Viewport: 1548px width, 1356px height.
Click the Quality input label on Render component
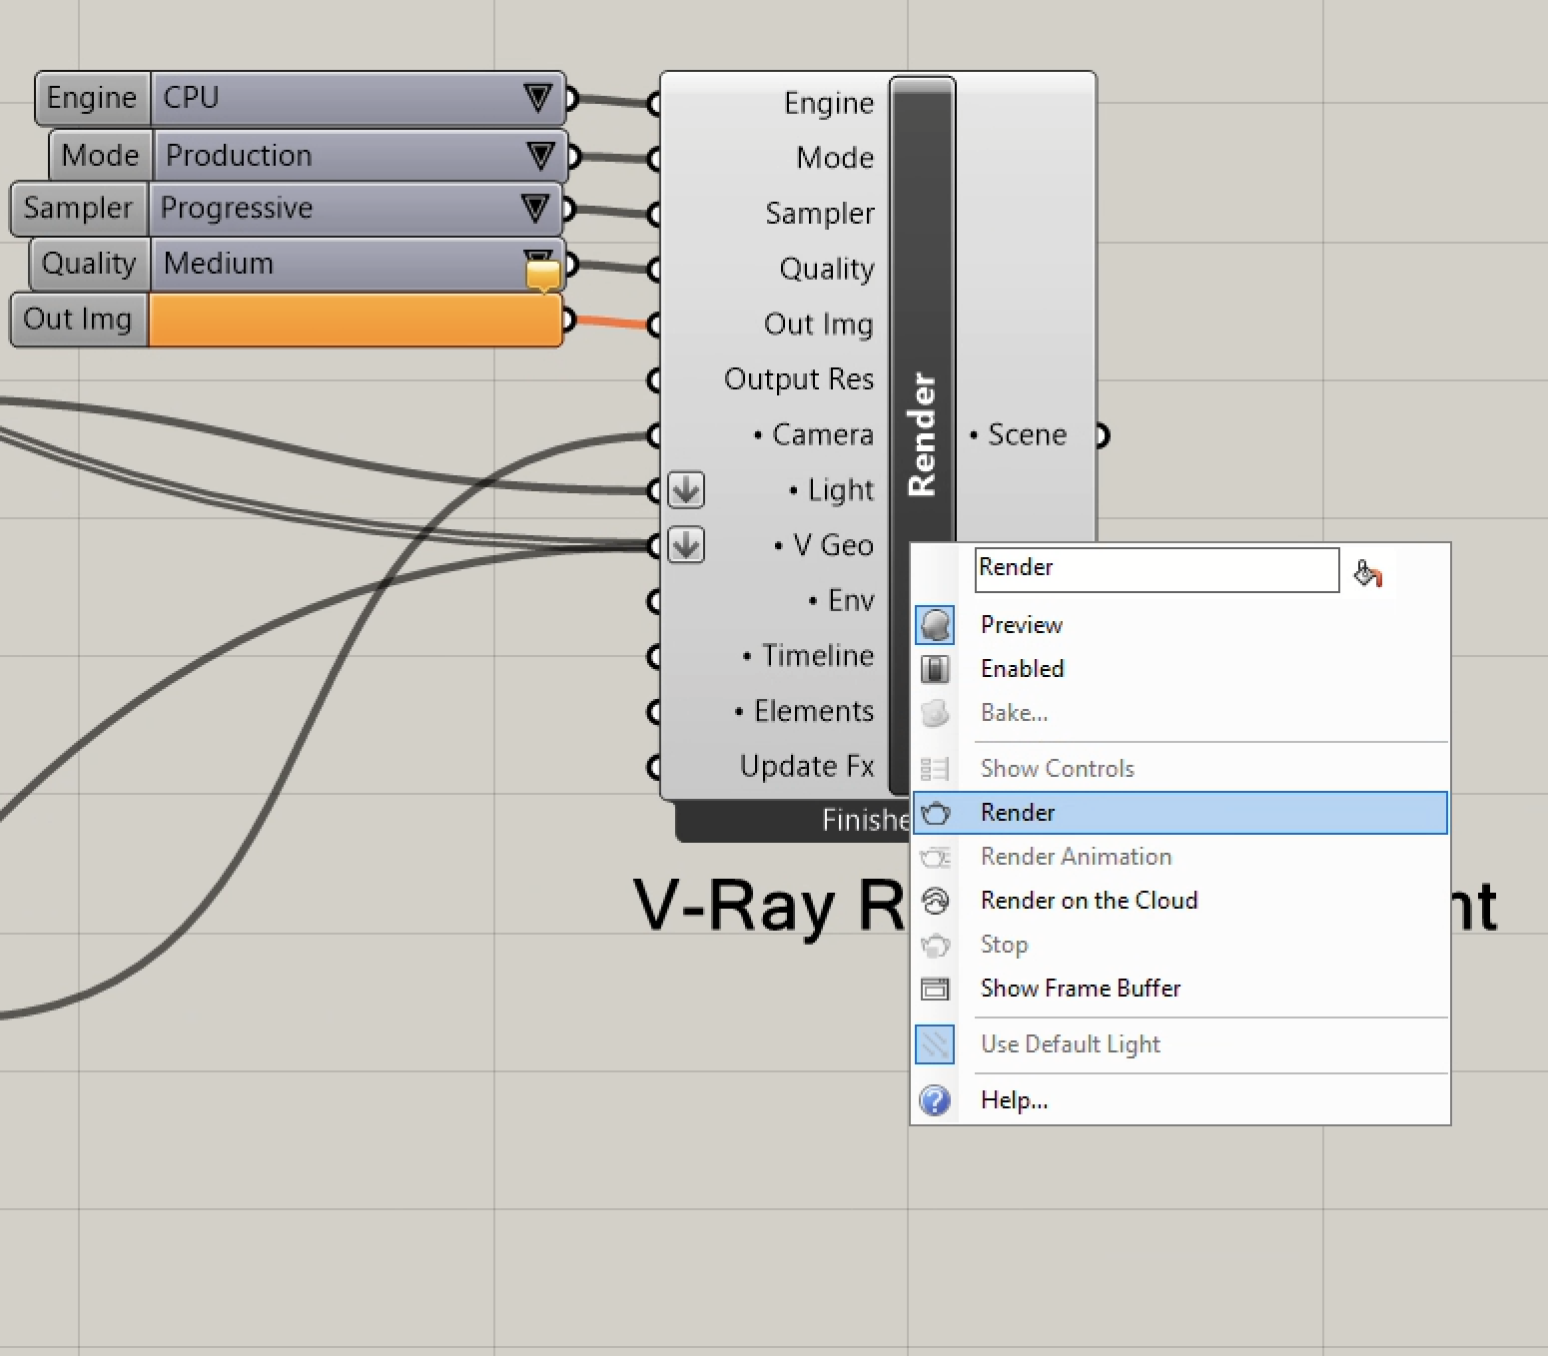(827, 269)
